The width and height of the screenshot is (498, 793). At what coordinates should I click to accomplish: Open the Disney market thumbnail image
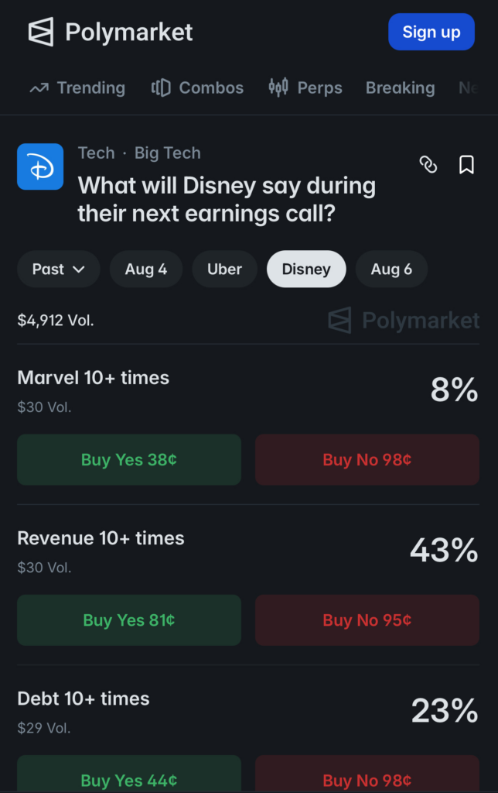[x=40, y=166]
